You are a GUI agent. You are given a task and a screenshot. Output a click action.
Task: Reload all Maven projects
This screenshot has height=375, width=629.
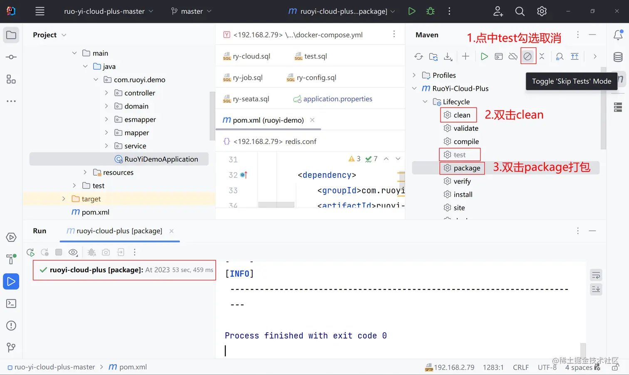(x=419, y=56)
